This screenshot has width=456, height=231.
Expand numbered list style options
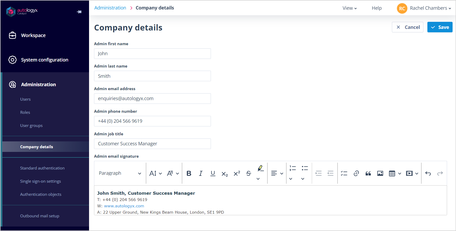tap(291, 179)
